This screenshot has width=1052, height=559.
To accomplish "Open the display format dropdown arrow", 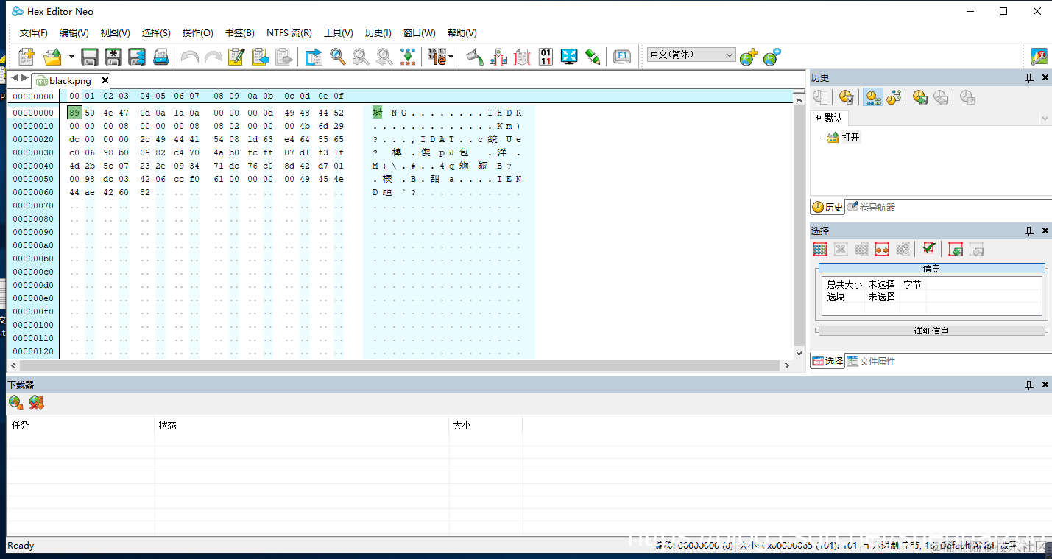I will pos(451,57).
